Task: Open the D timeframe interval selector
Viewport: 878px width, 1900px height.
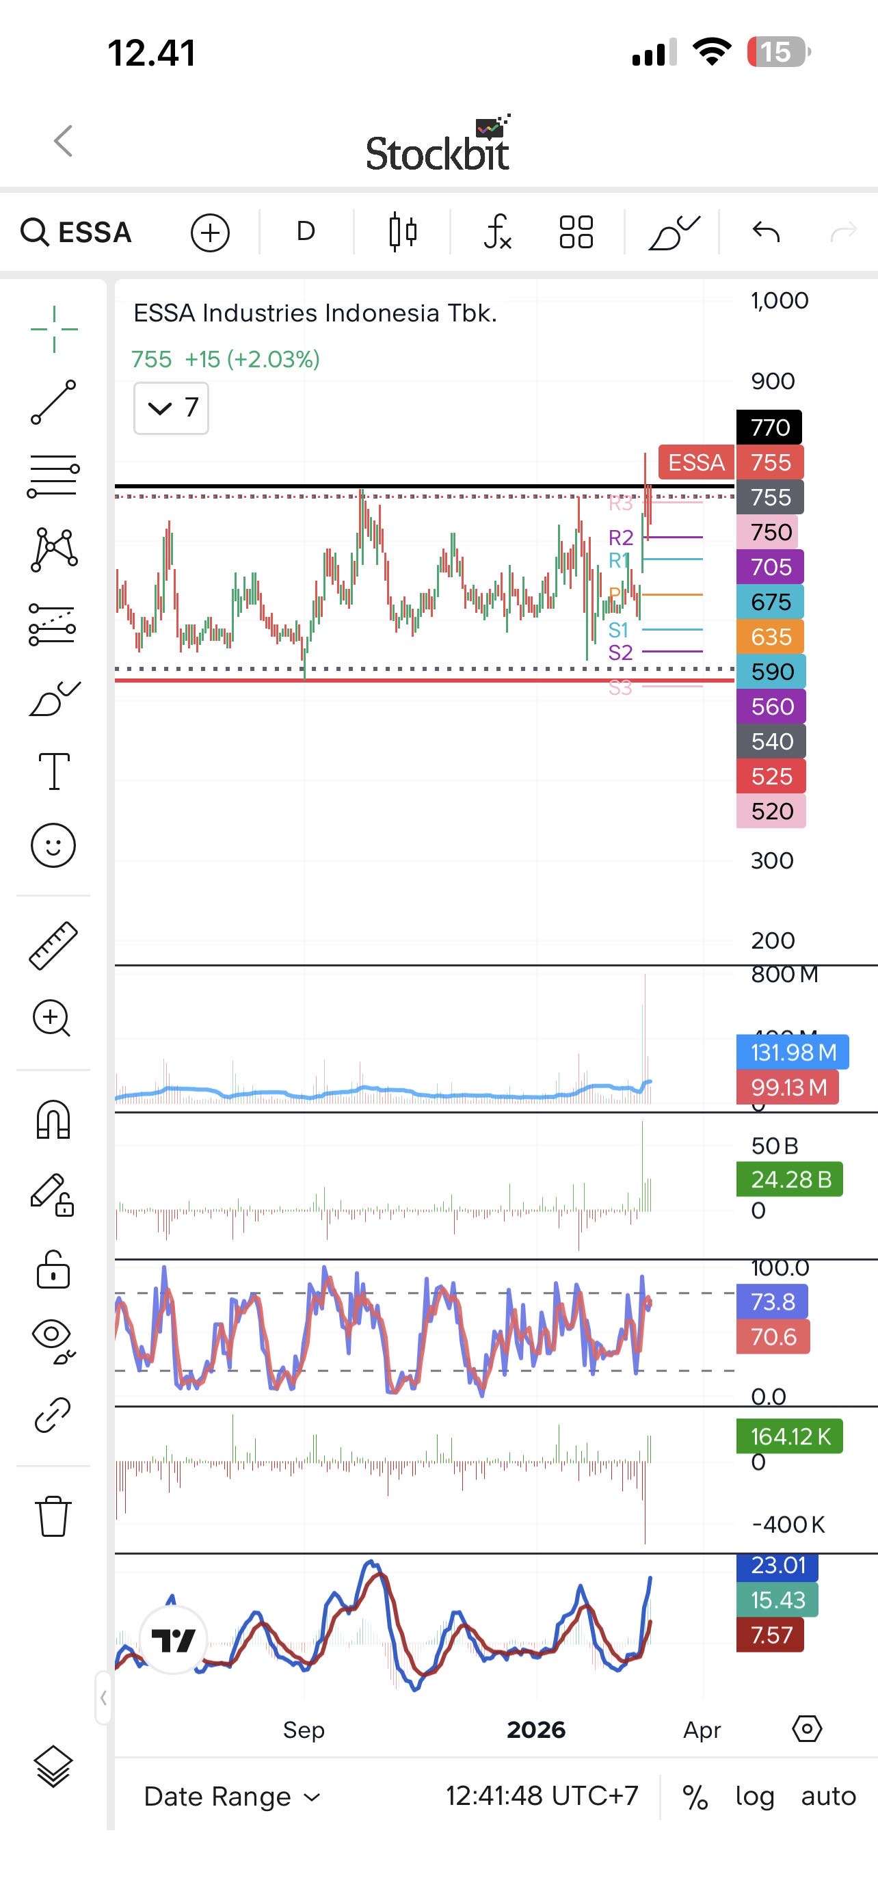Action: click(x=306, y=233)
